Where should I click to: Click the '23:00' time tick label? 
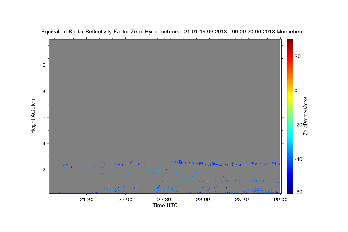point(203,200)
